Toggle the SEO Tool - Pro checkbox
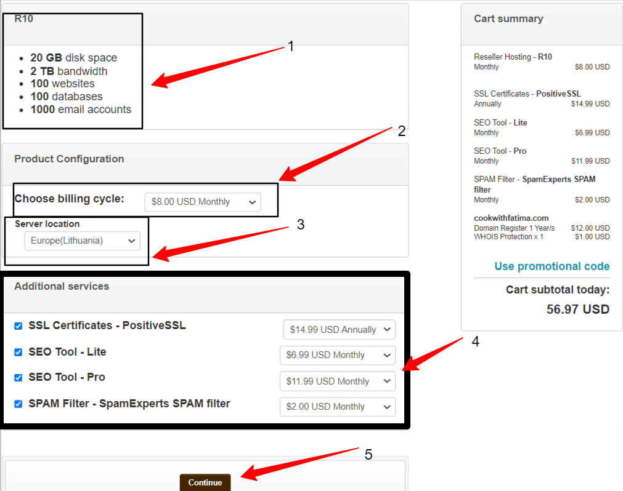The height and width of the screenshot is (491, 623). coord(18,378)
